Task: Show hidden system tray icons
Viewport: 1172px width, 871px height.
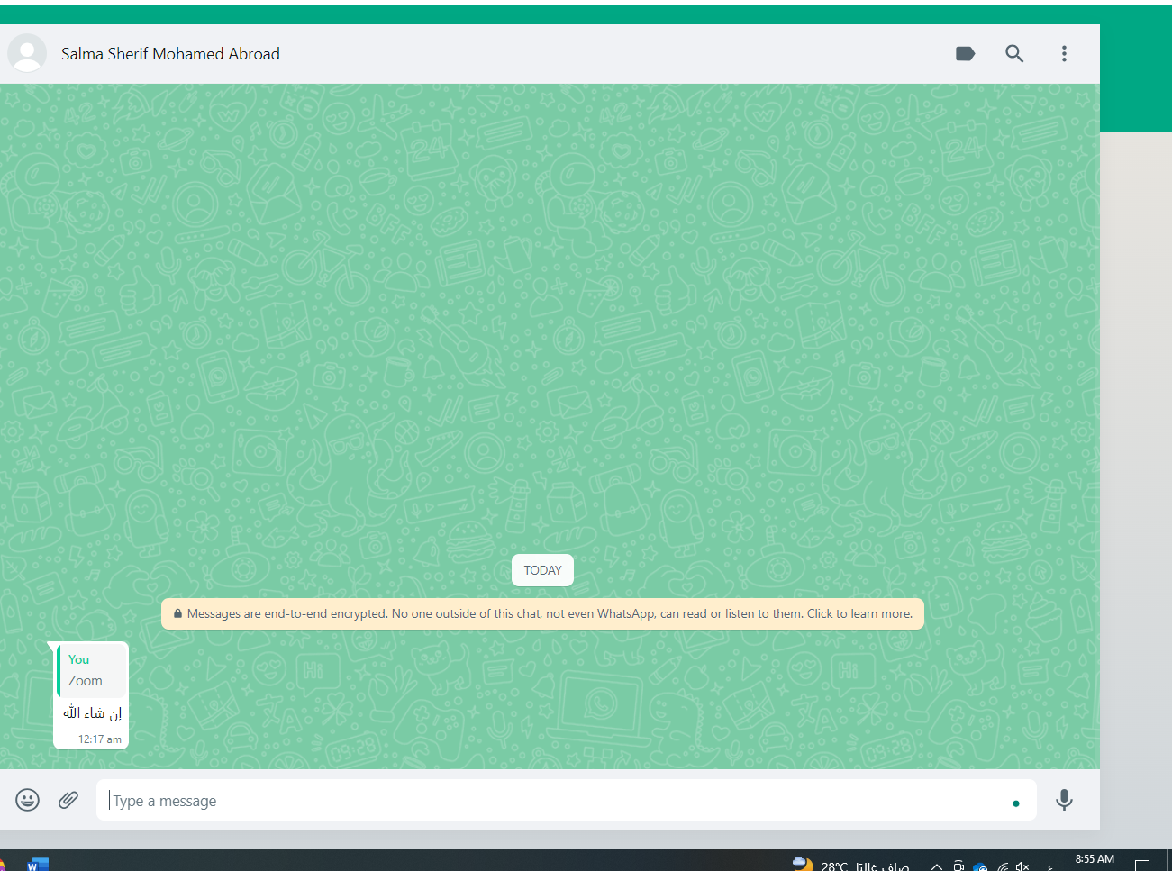Action: tap(937, 866)
